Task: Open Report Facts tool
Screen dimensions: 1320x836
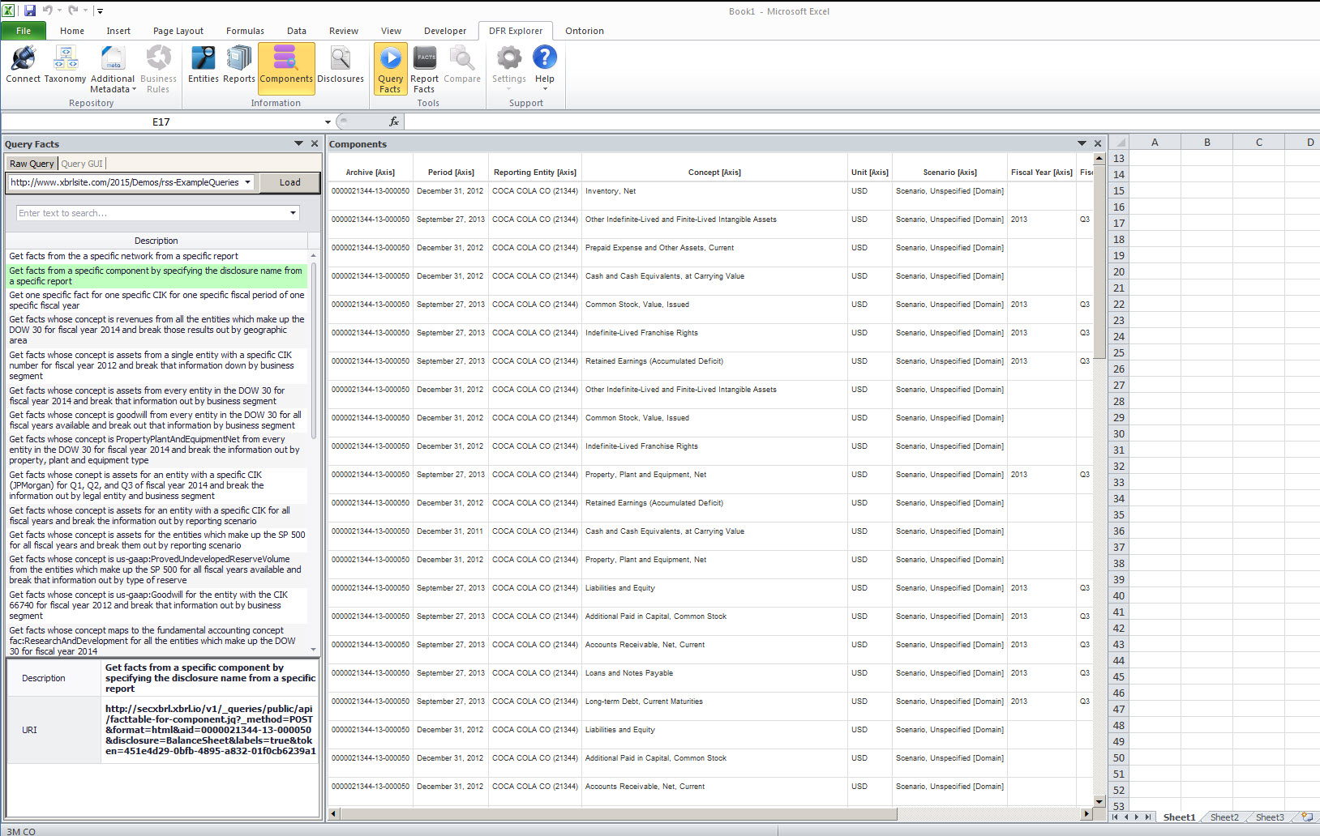Action: pyautogui.click(x=425, y=70)
